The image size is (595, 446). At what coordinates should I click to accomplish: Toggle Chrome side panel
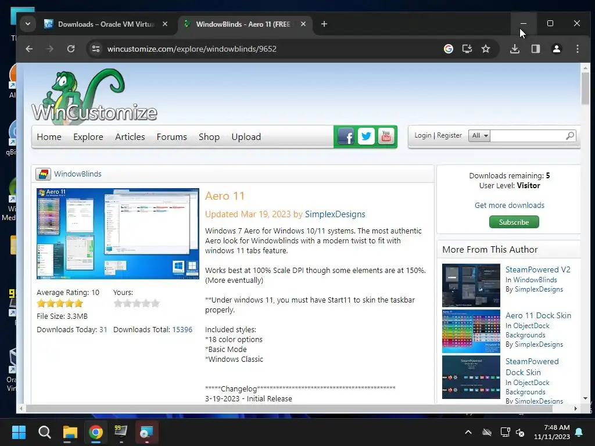(x=535, y=49)
